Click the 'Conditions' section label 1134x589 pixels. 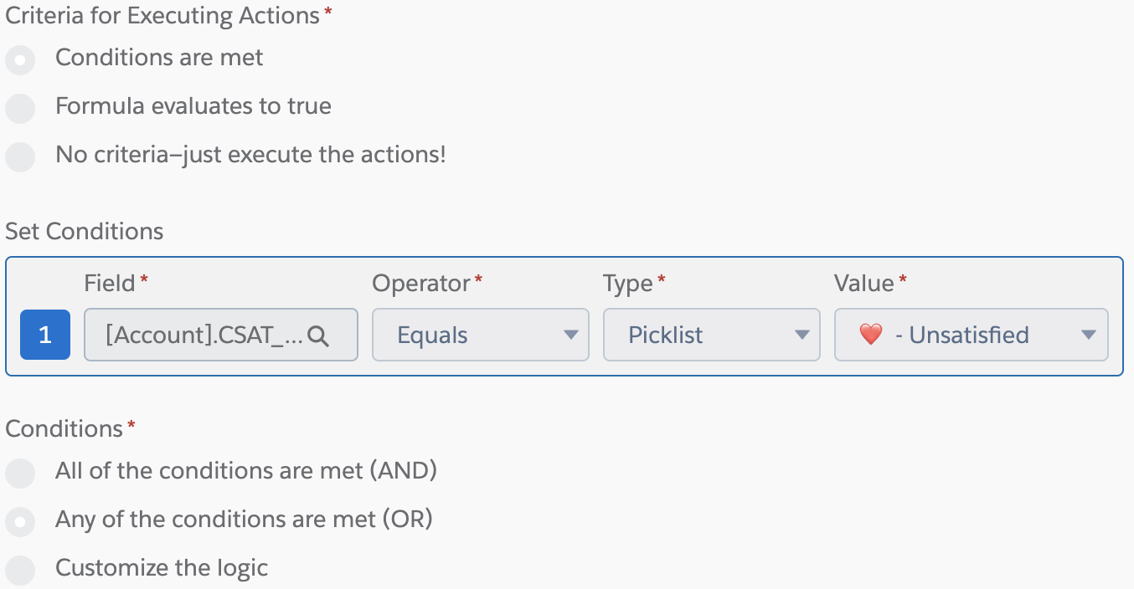(64, 428)
